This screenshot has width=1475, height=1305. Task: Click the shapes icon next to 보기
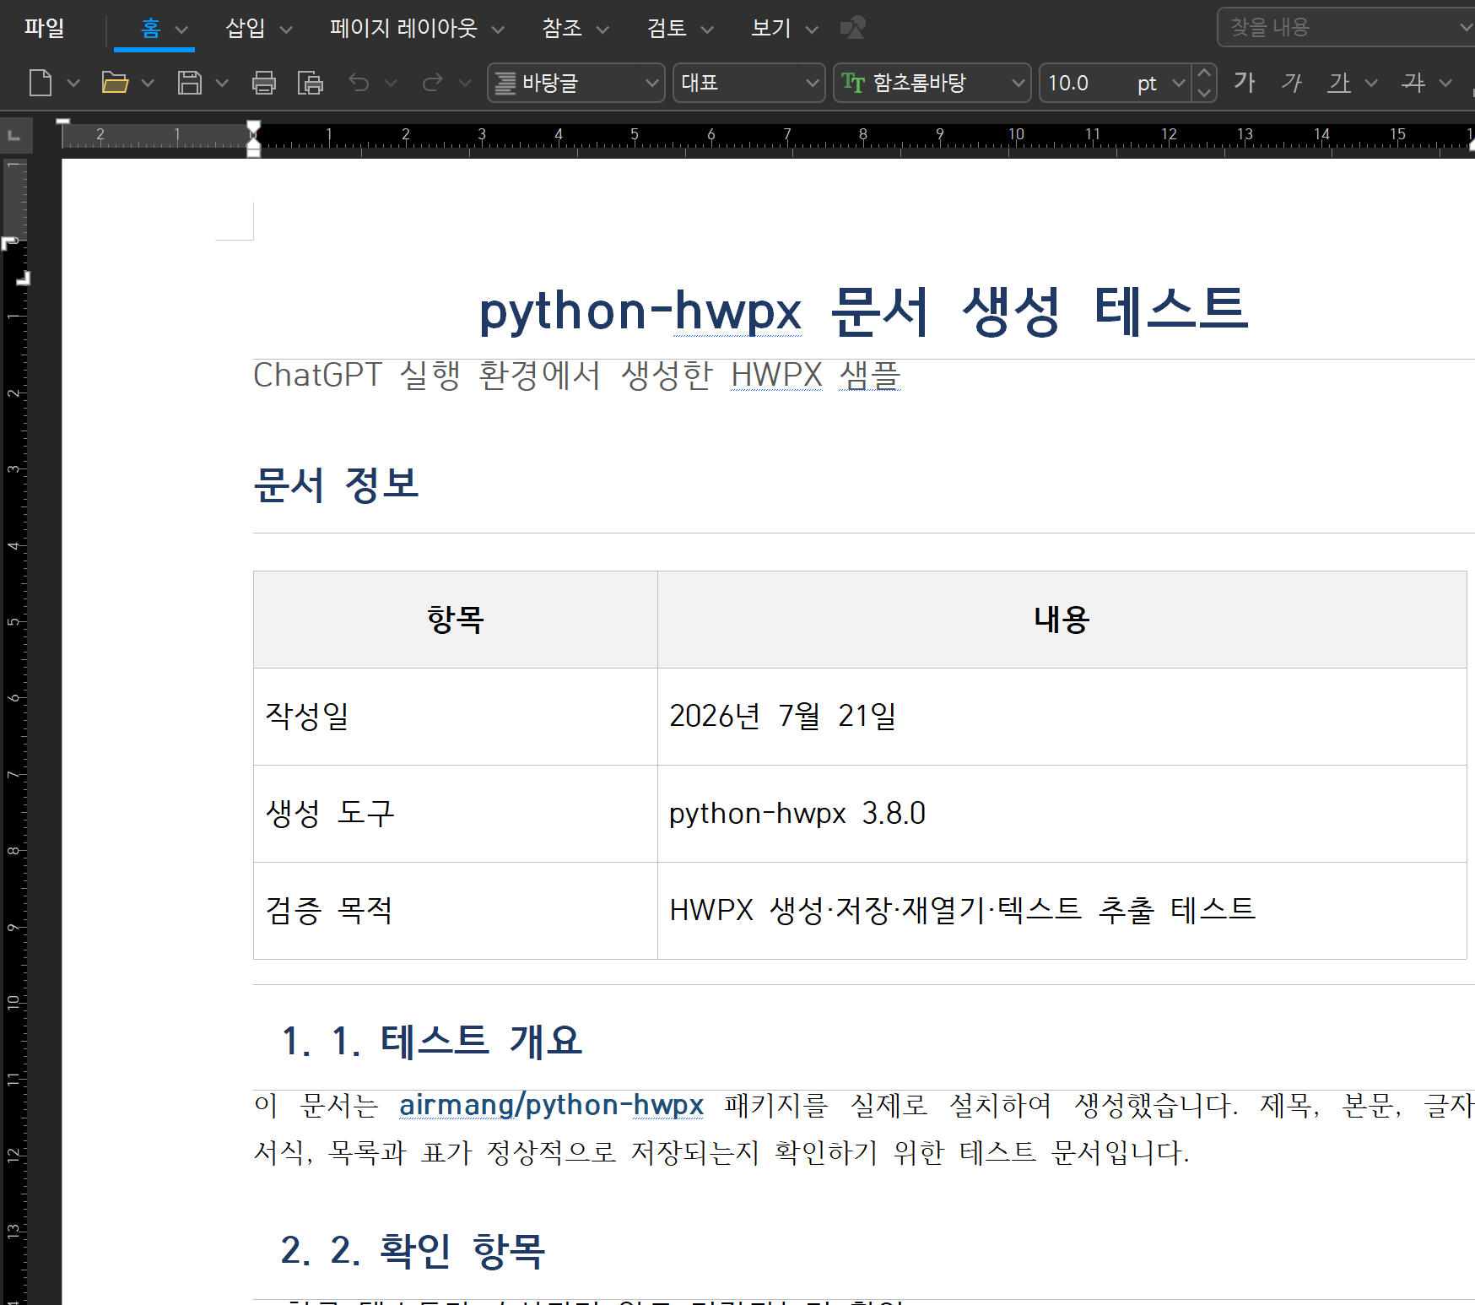[853, 28]
